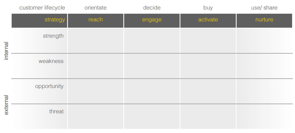Click the threat cell under nurture

(264, 116)
